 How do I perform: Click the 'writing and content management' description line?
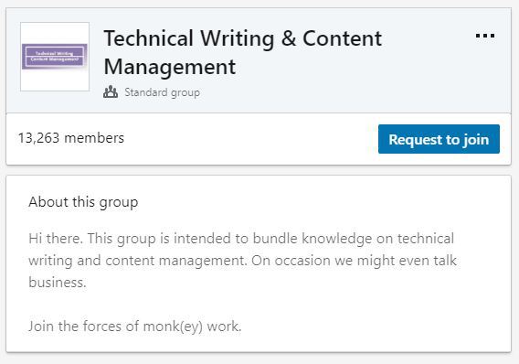pos(243,261)
